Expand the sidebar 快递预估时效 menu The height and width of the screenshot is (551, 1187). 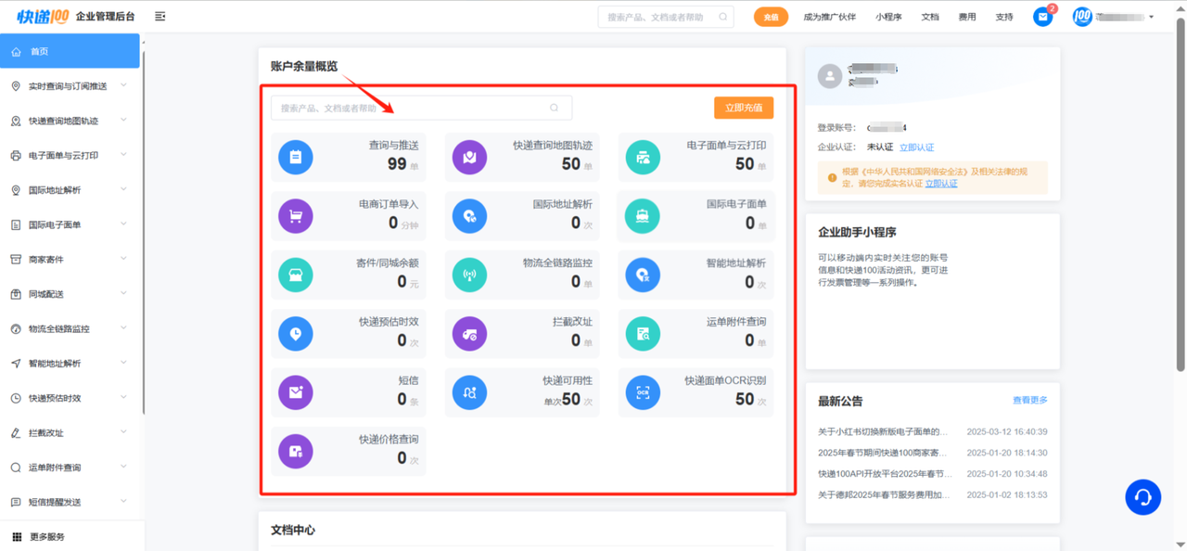click(x=71, y=398)
